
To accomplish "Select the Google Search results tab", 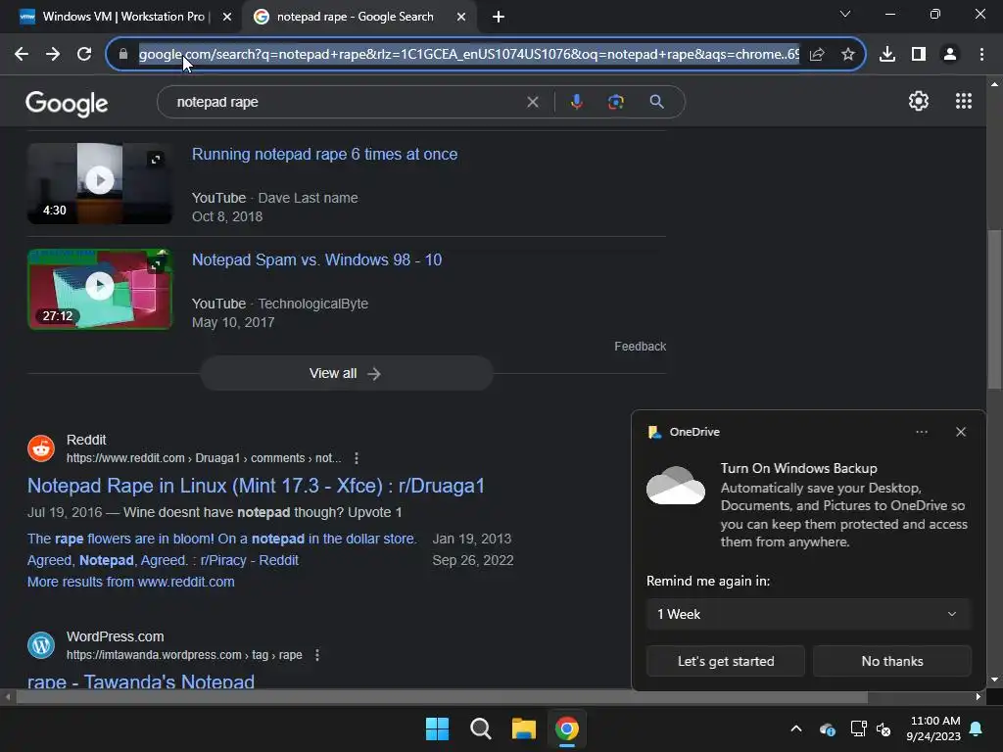I will pos(355,17).
